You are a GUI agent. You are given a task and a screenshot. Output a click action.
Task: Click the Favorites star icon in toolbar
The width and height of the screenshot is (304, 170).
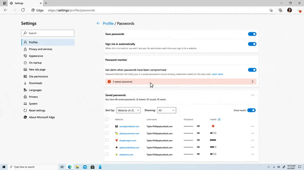point(271,10)
